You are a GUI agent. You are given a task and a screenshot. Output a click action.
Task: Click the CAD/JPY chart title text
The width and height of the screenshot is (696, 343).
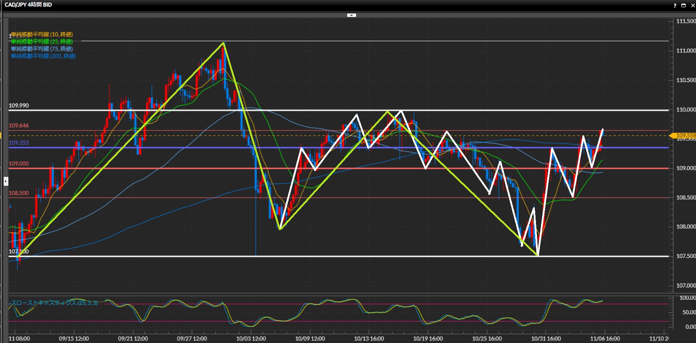[x=28, y=5]
